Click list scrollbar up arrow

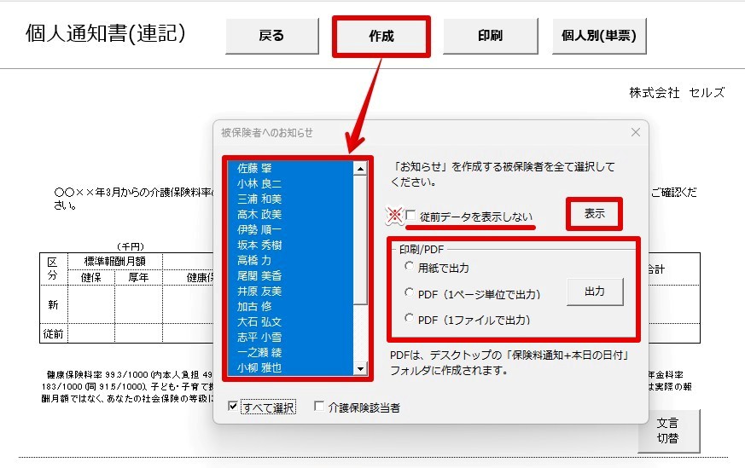point(360,169)
